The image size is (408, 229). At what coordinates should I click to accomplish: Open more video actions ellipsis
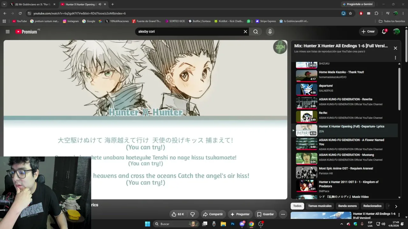pyautogui.click(x=283, y=214)
